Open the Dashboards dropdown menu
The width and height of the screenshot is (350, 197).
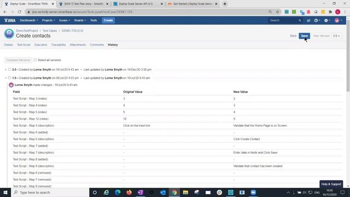tap(29, 20)
